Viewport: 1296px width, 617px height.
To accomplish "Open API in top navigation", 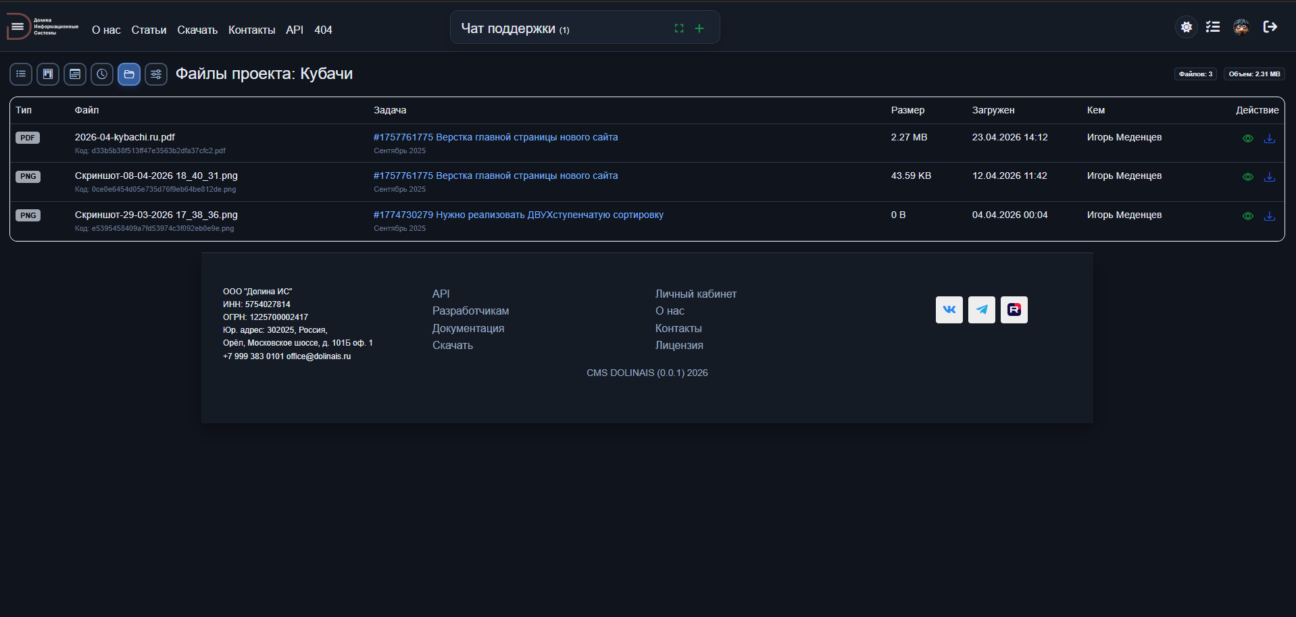I will (x=295, y=30).
